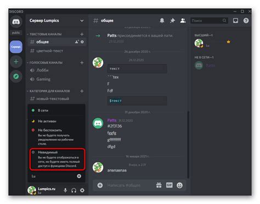
Task: Join the Лобби voice channel
Action: pyautogui.click(x=57, y=70)
